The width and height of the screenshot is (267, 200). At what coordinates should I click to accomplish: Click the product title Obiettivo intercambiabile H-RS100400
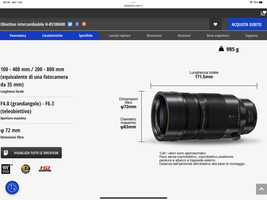[x=33, y=24]
